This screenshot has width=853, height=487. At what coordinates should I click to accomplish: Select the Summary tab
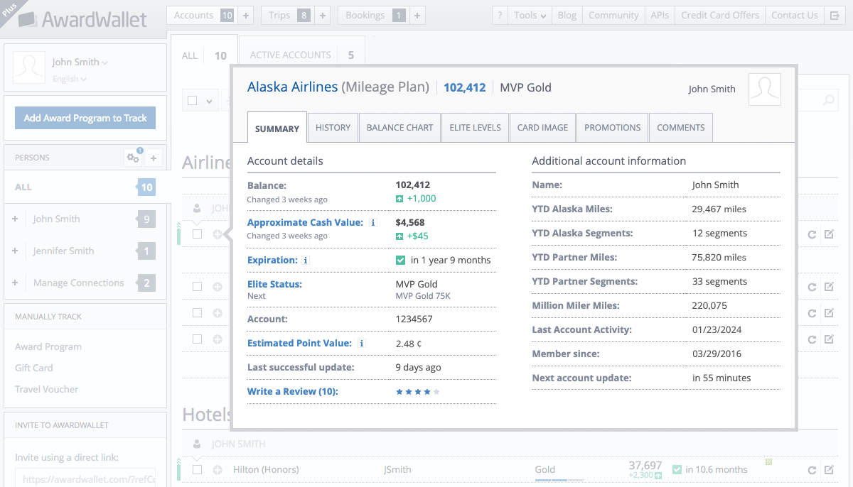(x=277, y=128)
